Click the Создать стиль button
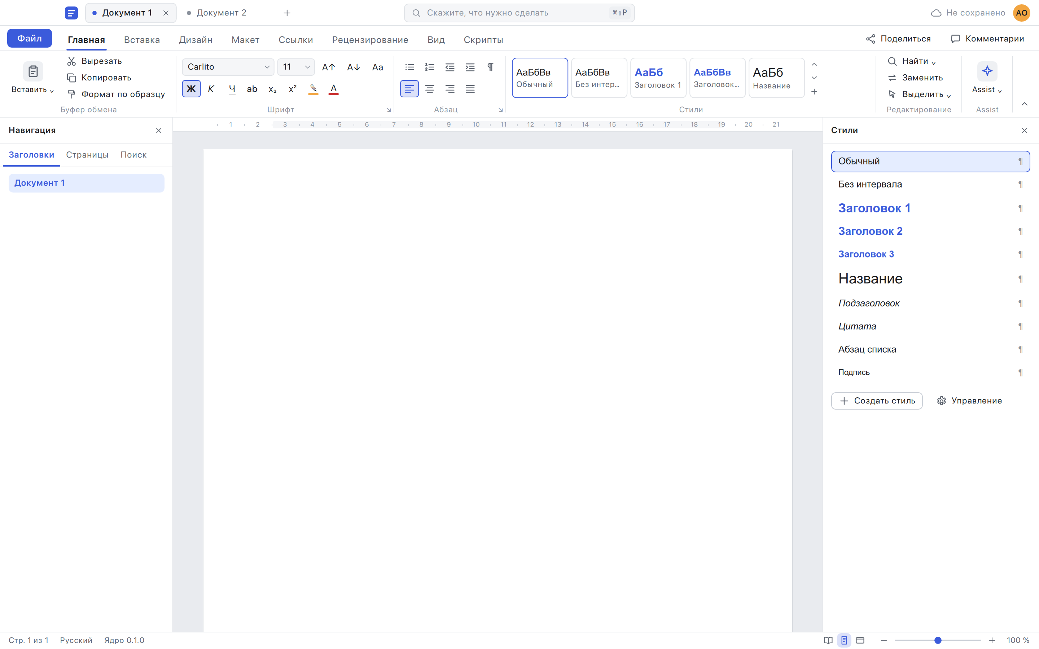 click(877, 401)
